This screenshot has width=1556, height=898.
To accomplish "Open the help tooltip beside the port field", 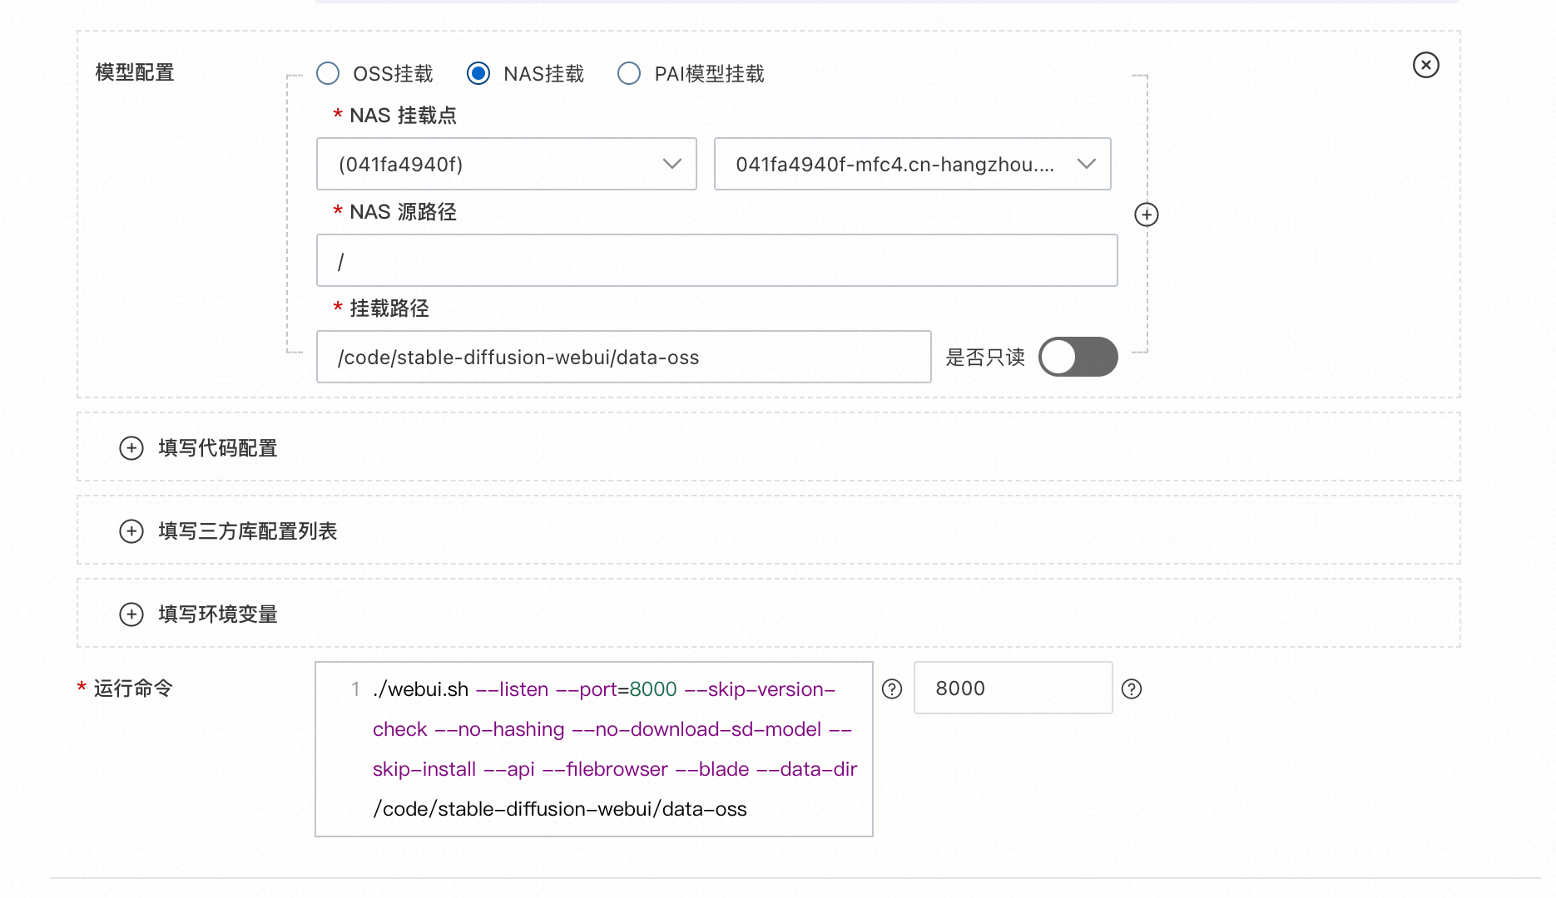I will [x=1131, y=688].
